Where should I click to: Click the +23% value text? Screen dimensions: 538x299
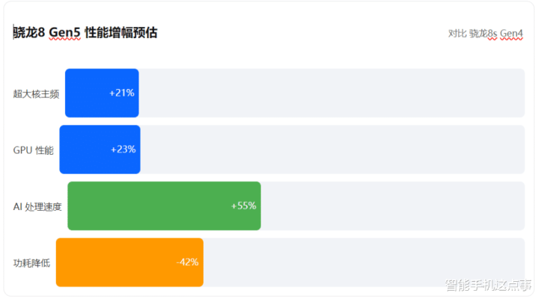pyautogui.click(x=123, y=149)
